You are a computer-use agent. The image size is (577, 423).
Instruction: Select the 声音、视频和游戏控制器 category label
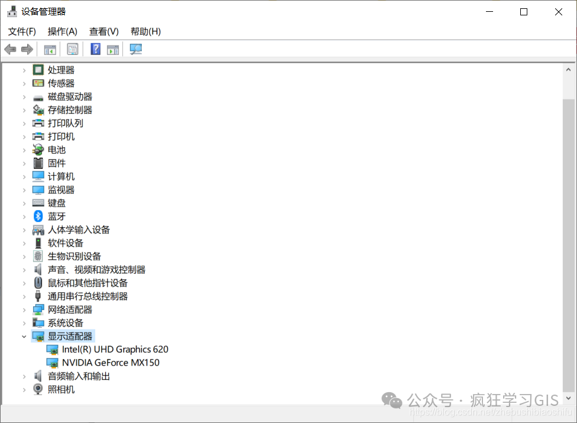pos(96,270)
